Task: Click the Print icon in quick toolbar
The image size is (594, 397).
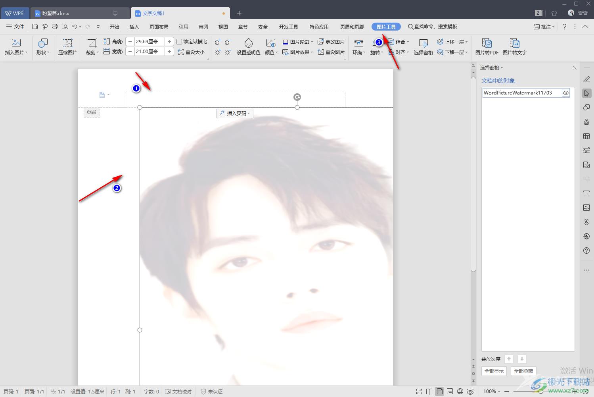Action: 55,27
